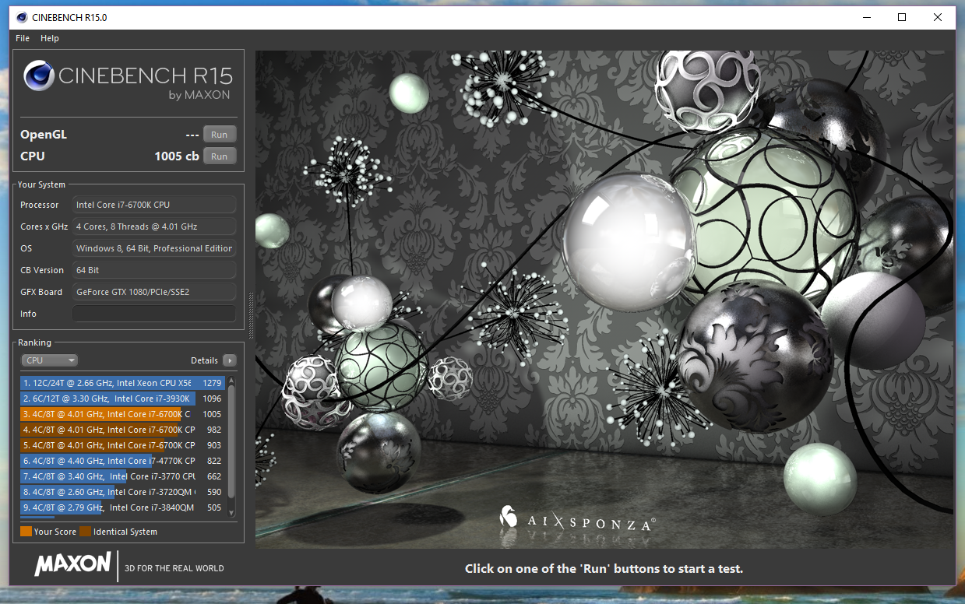The image size is (965, 604).
Task: Click the CPU score 1005 cb
Action: pos(177,156)
